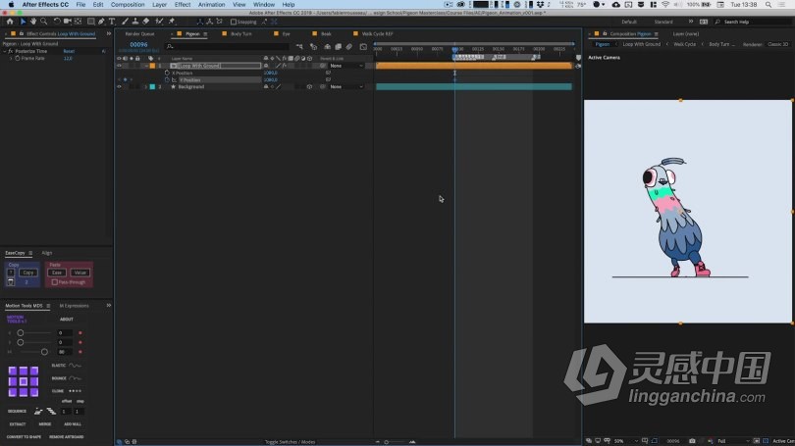This screenshot has width=795, height=446.
Task: Click the ADD NULL button
Action: (x=73, y=424)
